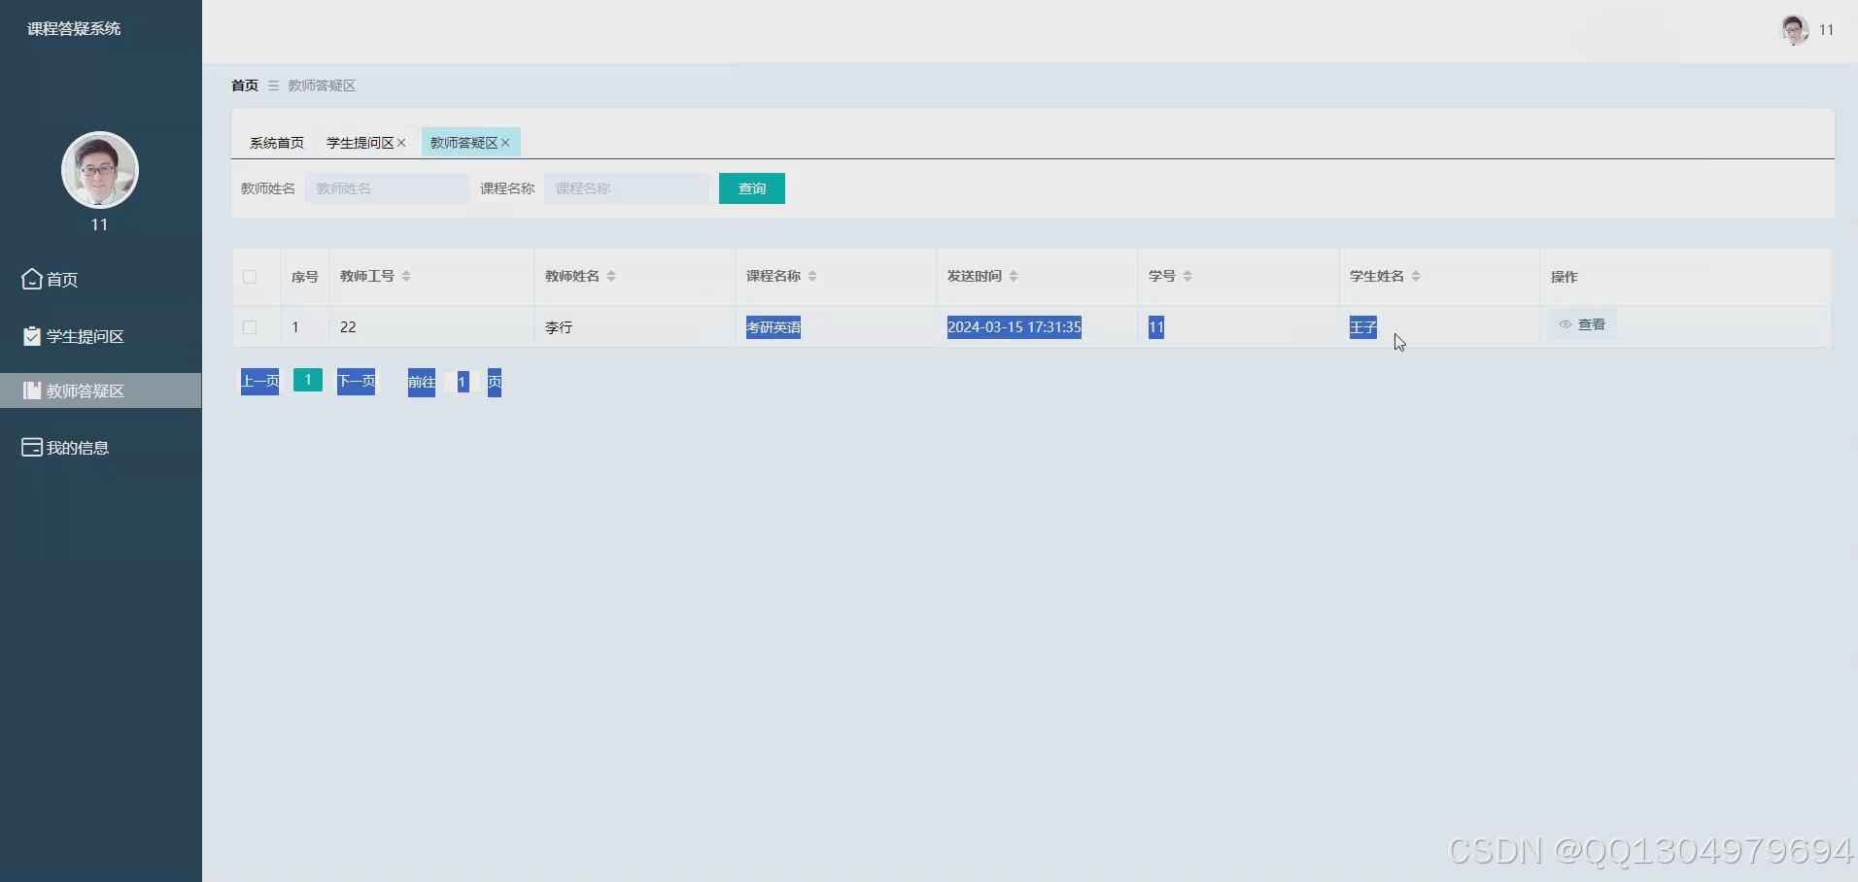Click the 查询 button

(x=752, y=188)
